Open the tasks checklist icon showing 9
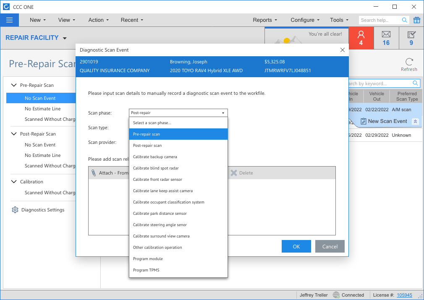 (x=411, y=38)
